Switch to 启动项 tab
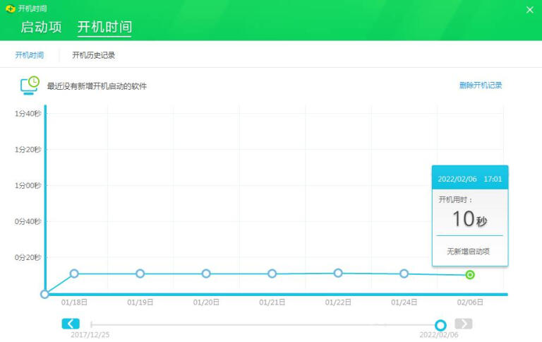The height and width of the screenshot is (342, 542). coord(41,28)
